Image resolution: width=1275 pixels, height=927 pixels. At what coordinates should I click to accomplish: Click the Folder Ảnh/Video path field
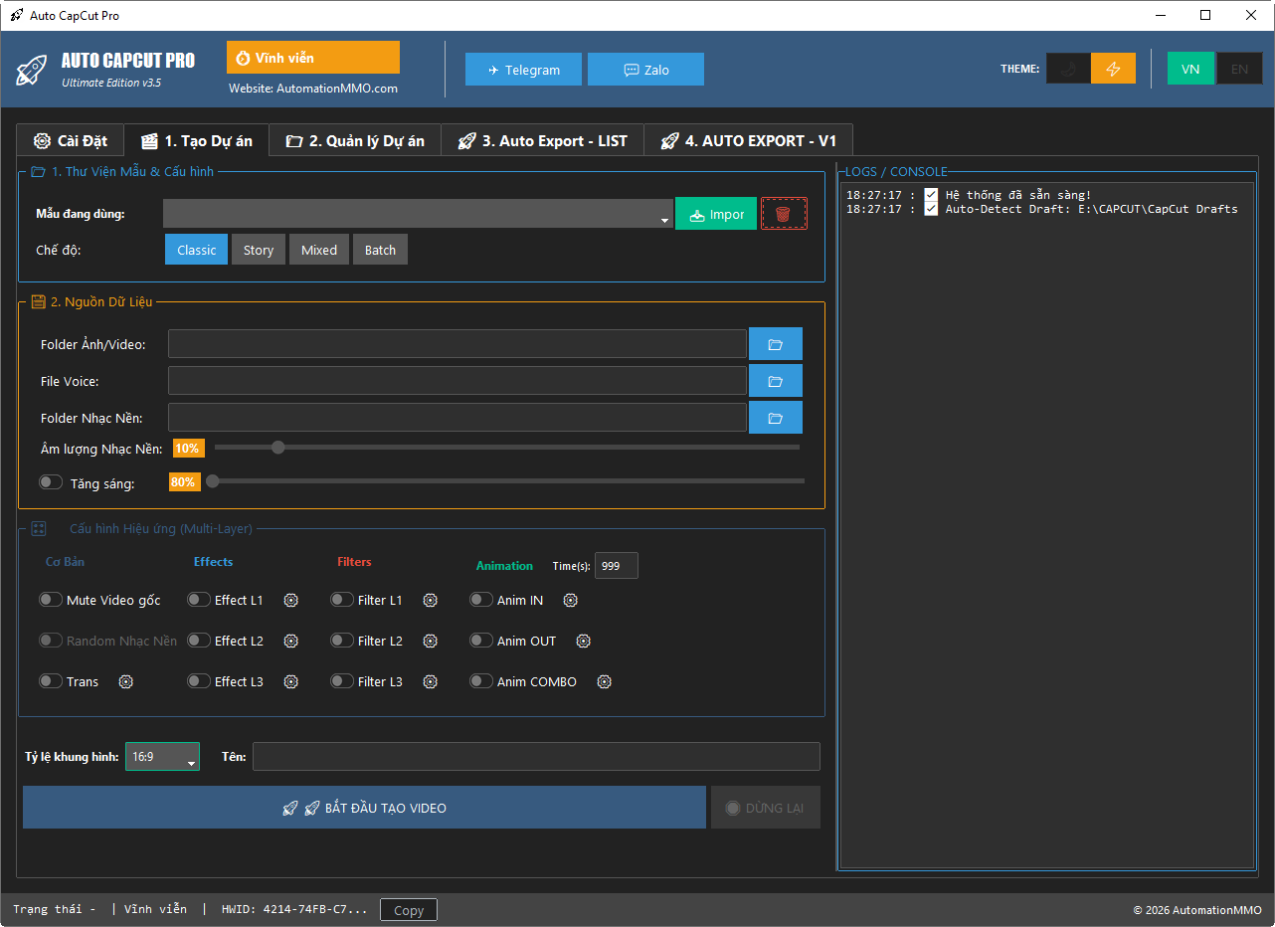(x=457, y=344)
